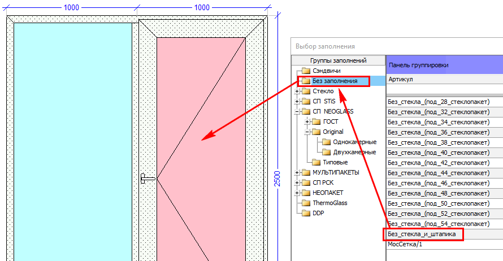Expand the ГОСТ subfolder
503x261 pixels.
307,122
